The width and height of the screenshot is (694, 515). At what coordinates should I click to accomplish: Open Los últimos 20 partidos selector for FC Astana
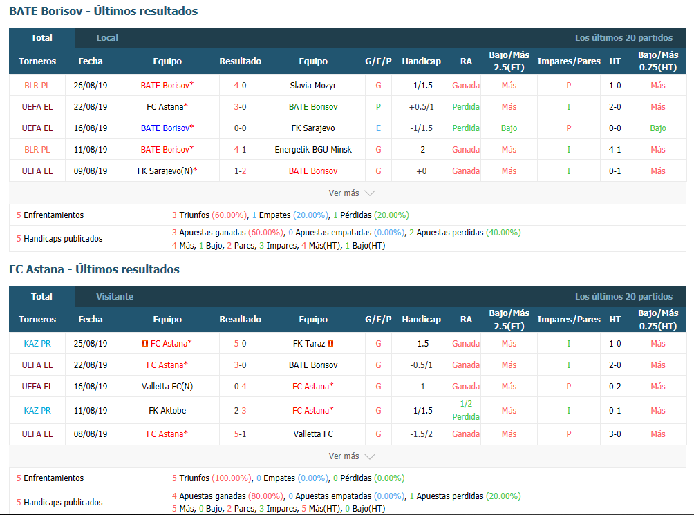tap(623, 296)
